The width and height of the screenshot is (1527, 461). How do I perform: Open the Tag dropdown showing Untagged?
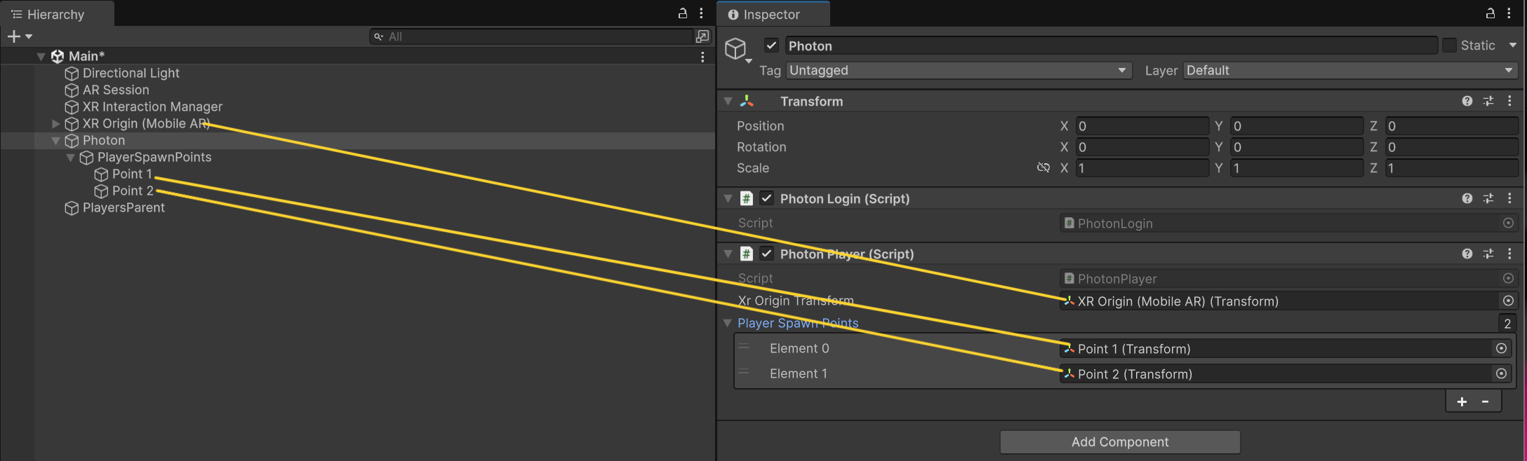coord(959,70)
